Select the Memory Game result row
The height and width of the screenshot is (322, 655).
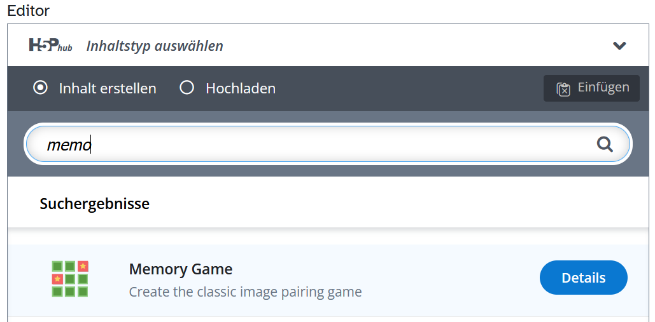[446, 279]
